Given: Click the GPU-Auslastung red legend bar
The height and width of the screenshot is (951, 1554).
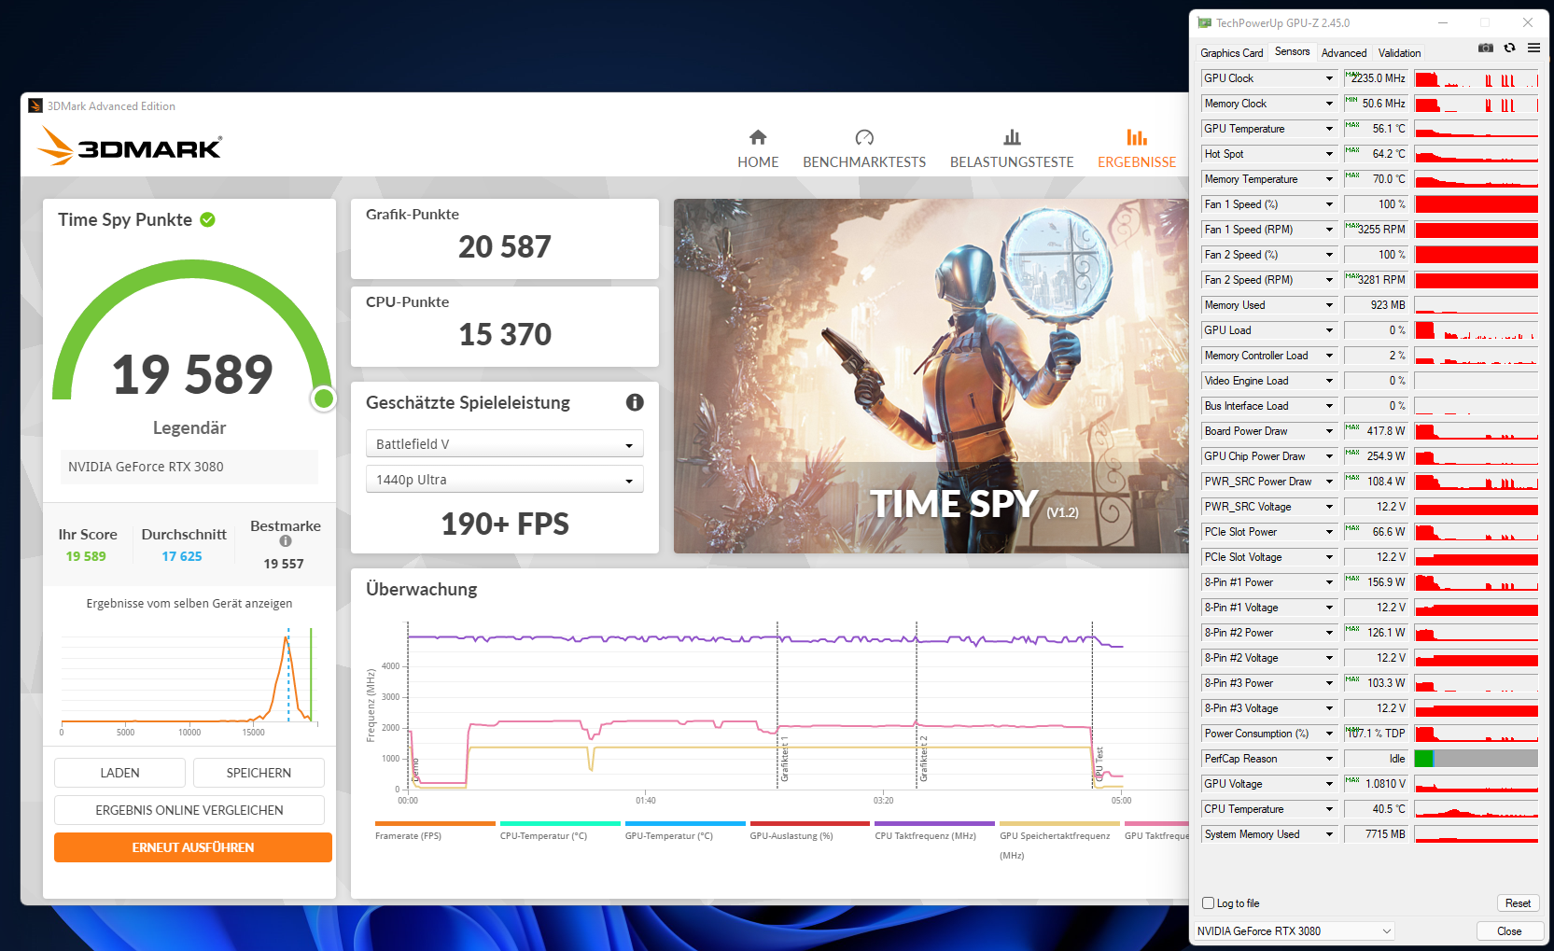Looking at the screenshot, I should [x=810, y=823].
